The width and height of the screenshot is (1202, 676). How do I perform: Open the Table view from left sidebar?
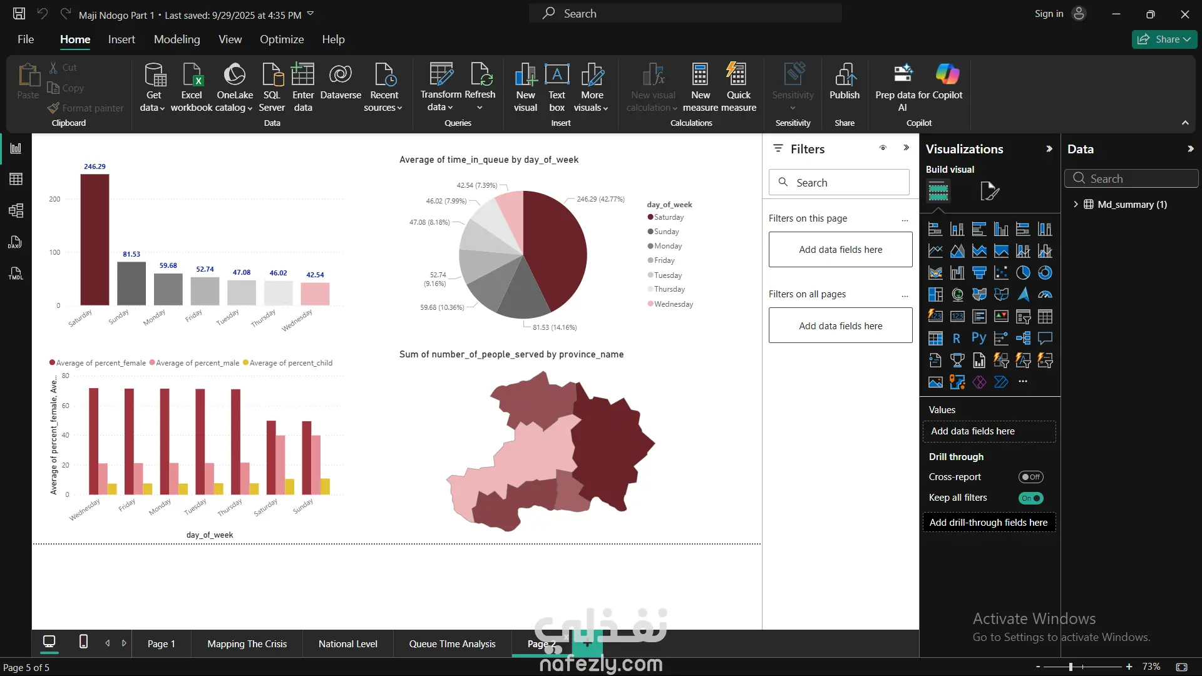(16, 180)
